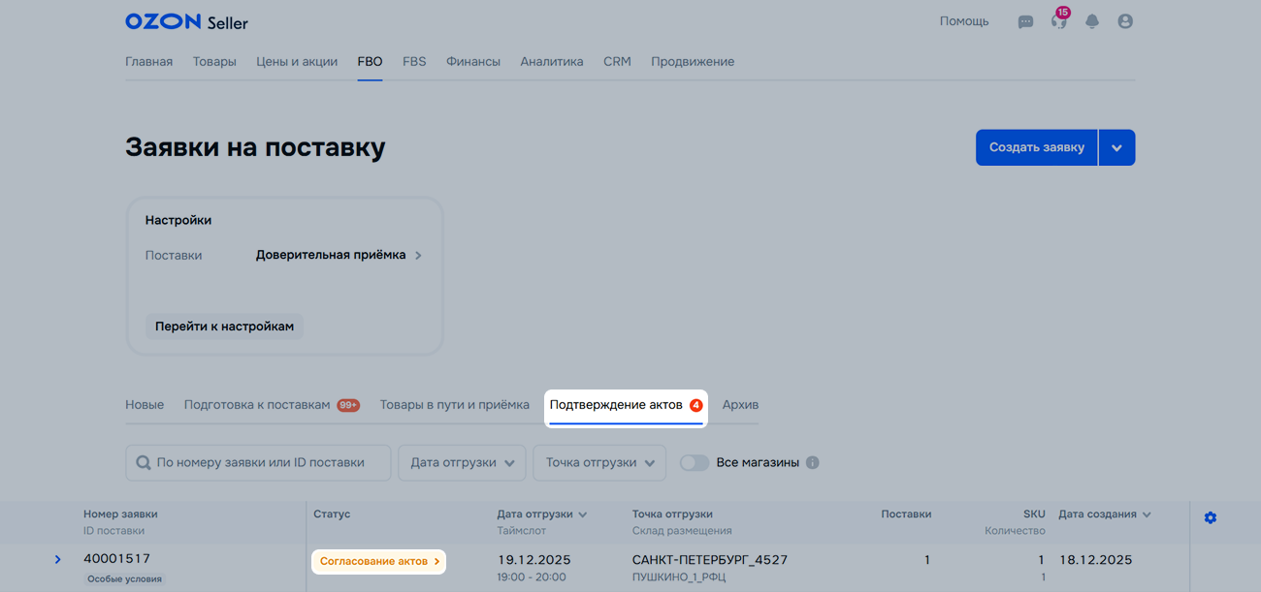
Task: Select the Подготовка к поставкам tab
Action: point(258,405)
